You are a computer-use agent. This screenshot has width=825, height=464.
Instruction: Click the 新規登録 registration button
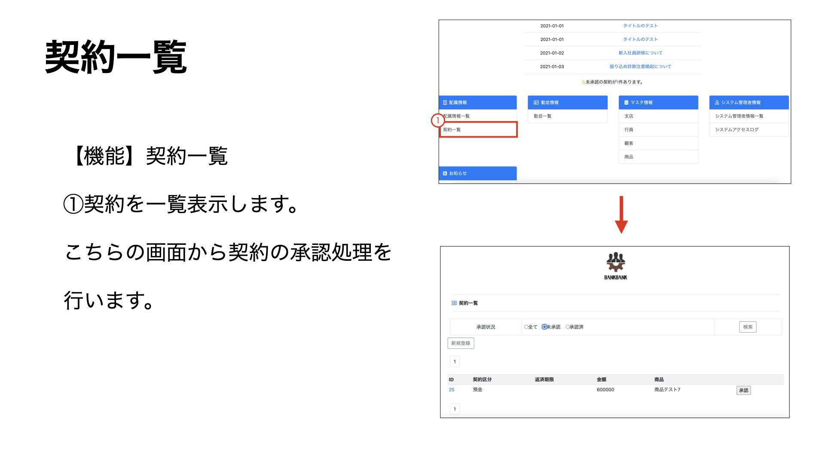tap(462, 343)
